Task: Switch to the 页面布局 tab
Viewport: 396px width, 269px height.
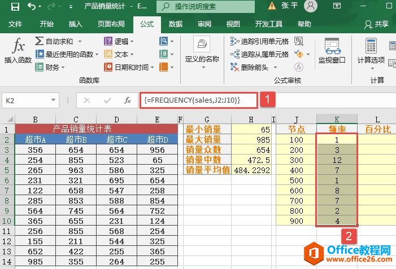Action: pyautogui.click(x=111, y=24)
